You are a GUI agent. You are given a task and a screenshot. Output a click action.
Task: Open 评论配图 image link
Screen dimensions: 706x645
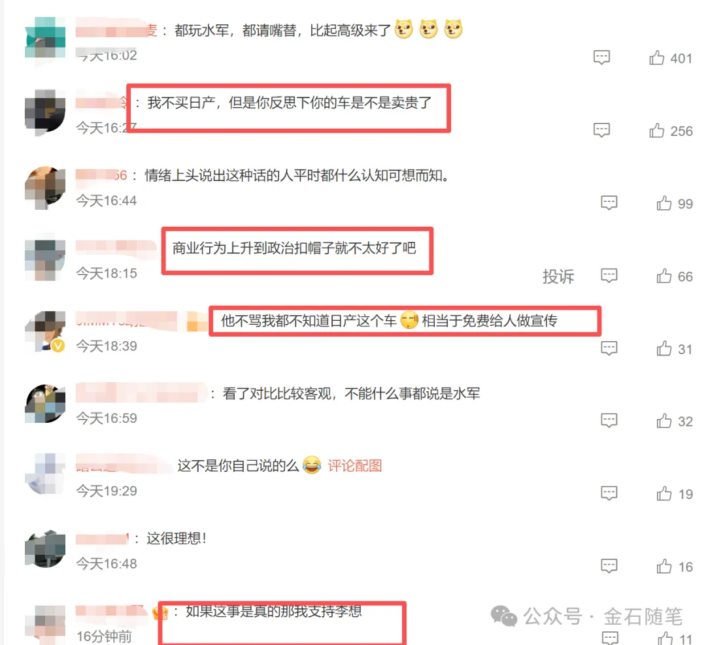[x=355, y=465]
